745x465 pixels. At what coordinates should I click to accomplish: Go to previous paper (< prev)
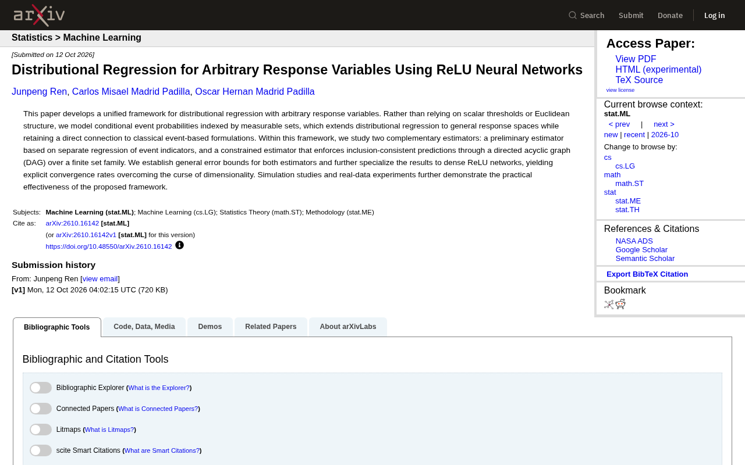pyautogui.click(x=619, y=124)
